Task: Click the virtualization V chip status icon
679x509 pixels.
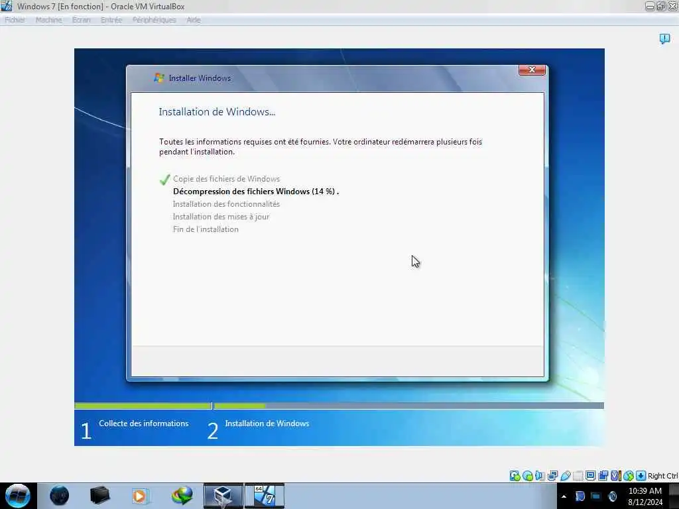Action: point(615,476)
